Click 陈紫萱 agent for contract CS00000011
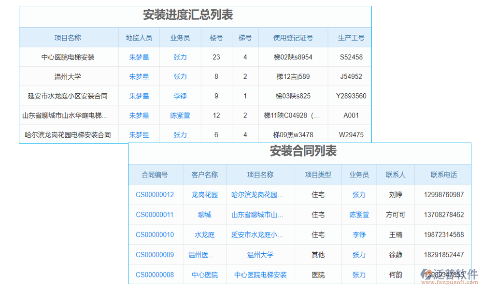The width and height of the screenshot is (483, 290). tap(359, 215)
